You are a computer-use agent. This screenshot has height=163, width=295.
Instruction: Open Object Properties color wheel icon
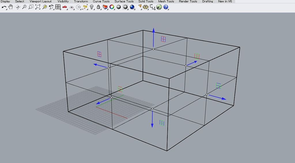(x=112, y=7)
